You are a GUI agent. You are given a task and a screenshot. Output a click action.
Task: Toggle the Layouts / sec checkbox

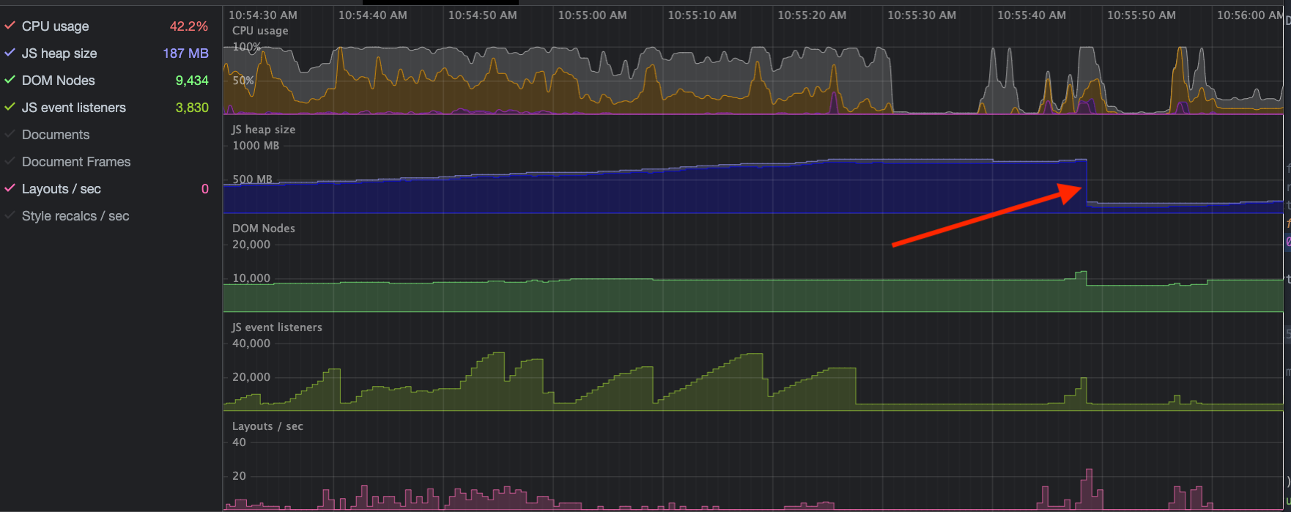tap(10, 189)
